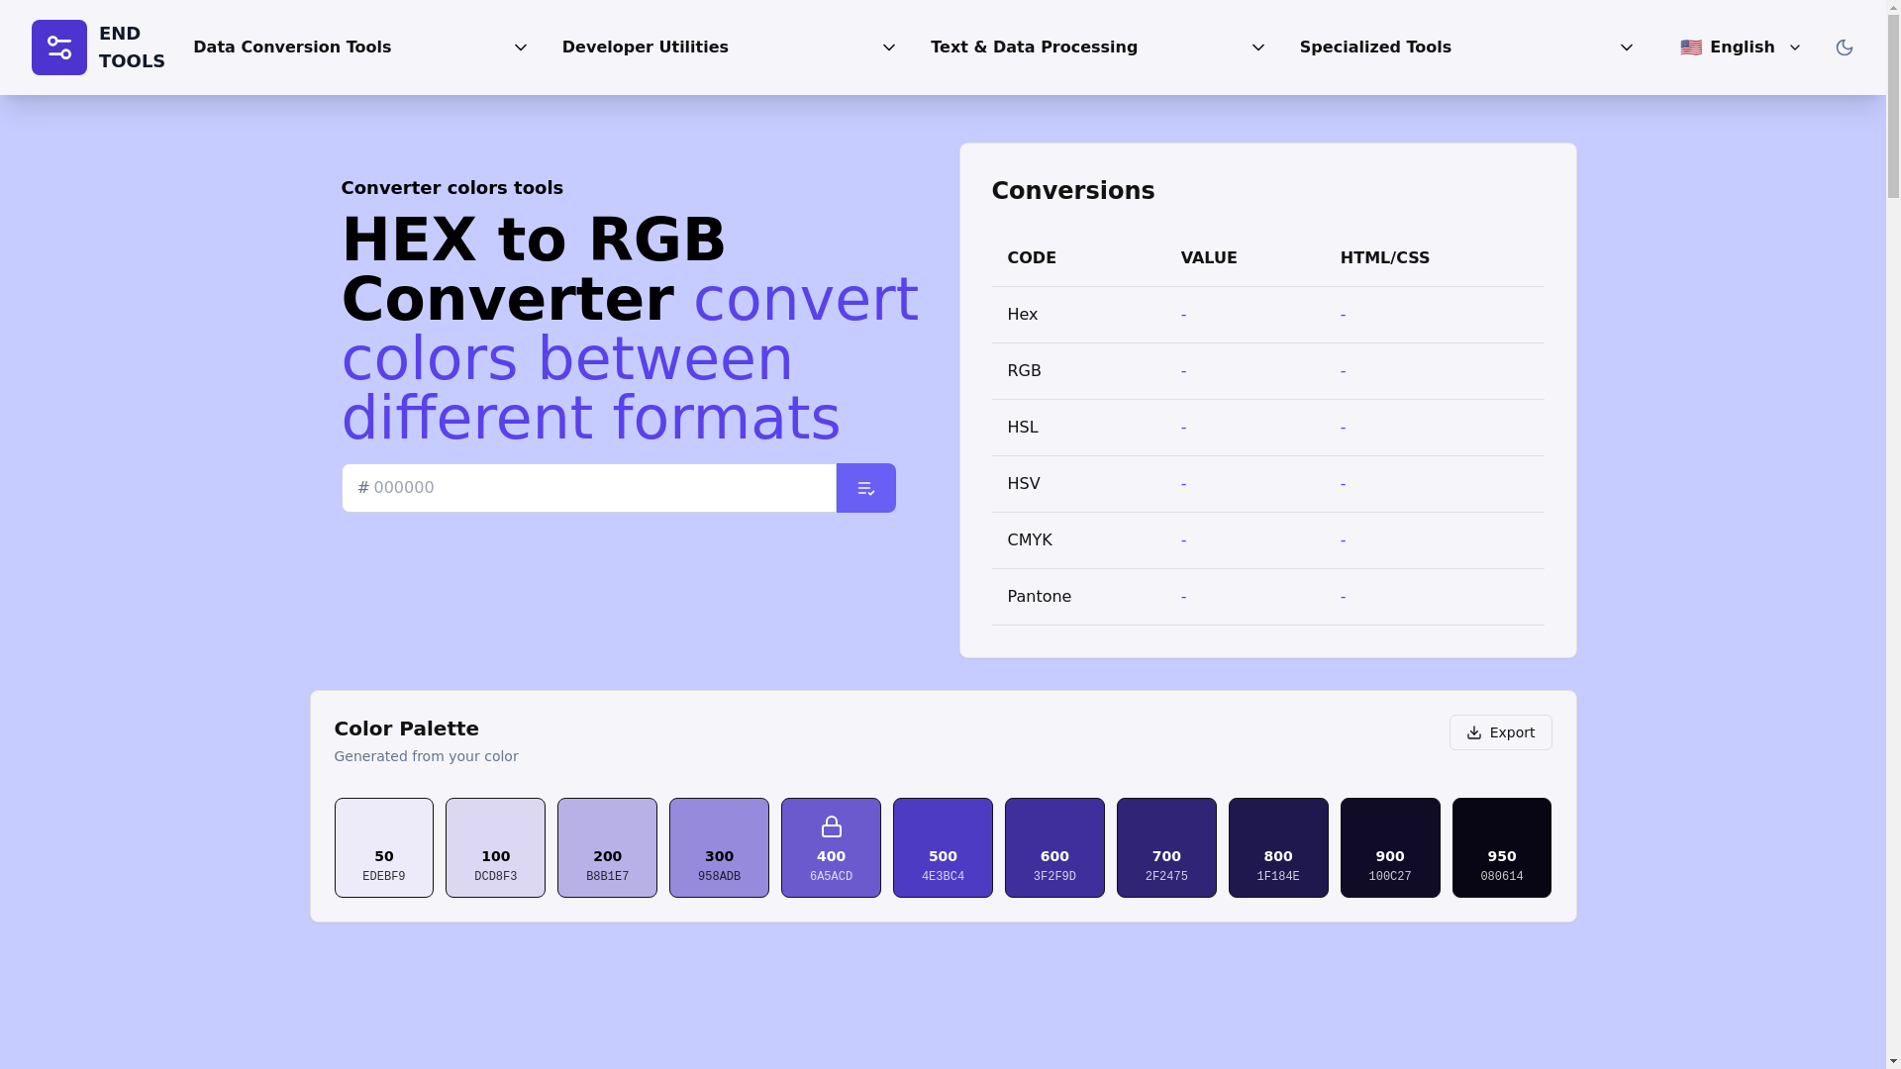Click the HSL row label
Screen dimensions: 1901x1069
click(x=1023, y=428)
